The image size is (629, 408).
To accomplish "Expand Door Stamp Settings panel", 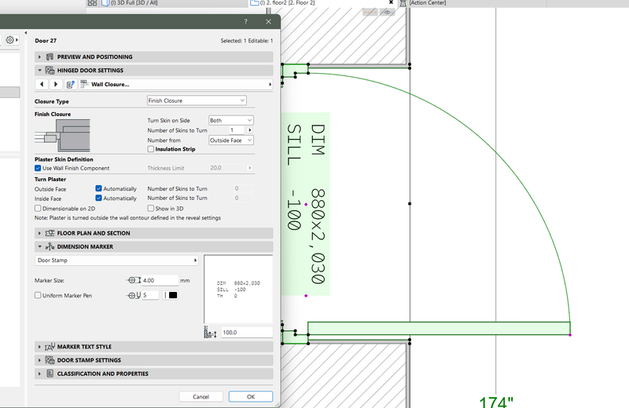I will 39,360.
